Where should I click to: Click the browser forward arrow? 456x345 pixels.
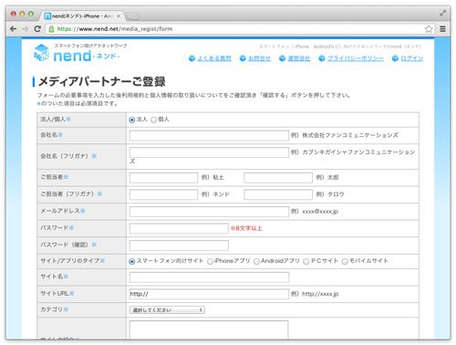pos(26,29)
